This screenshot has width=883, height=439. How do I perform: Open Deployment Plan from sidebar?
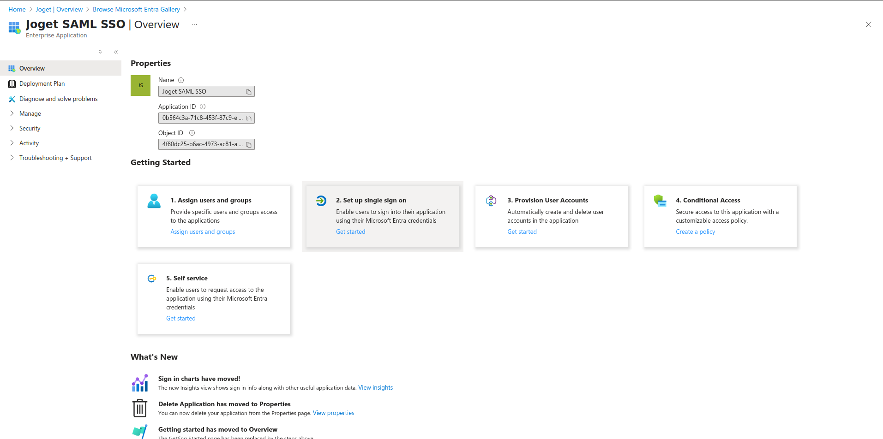pyautogui.click(x=42, y=83)
